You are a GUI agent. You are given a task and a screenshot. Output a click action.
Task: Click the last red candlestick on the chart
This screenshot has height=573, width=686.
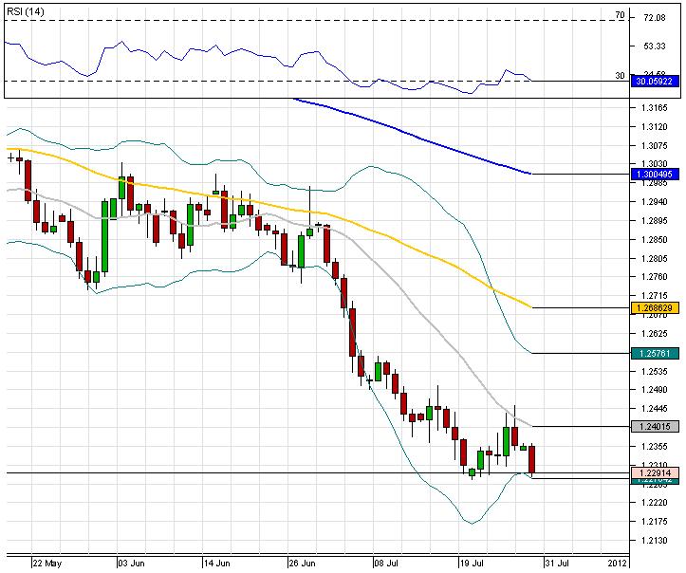(x=532, y=459)
